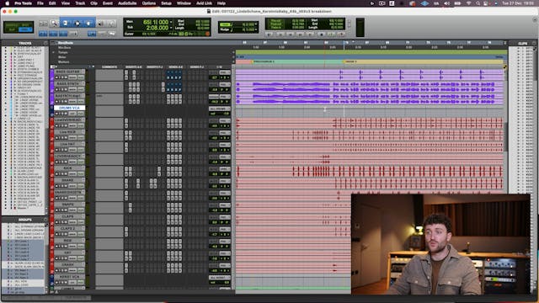Open the Groups list popup menu icon
539x303 pixels.
coord(45,219)
